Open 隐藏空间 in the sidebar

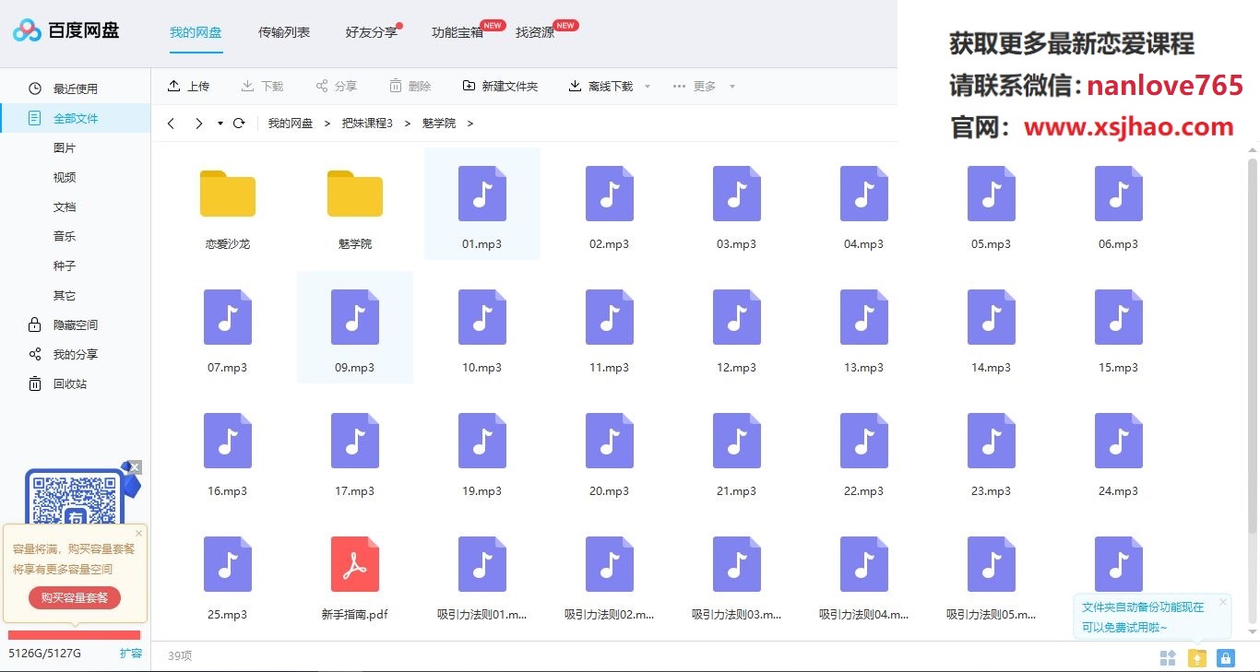click(x=76, y=324)
